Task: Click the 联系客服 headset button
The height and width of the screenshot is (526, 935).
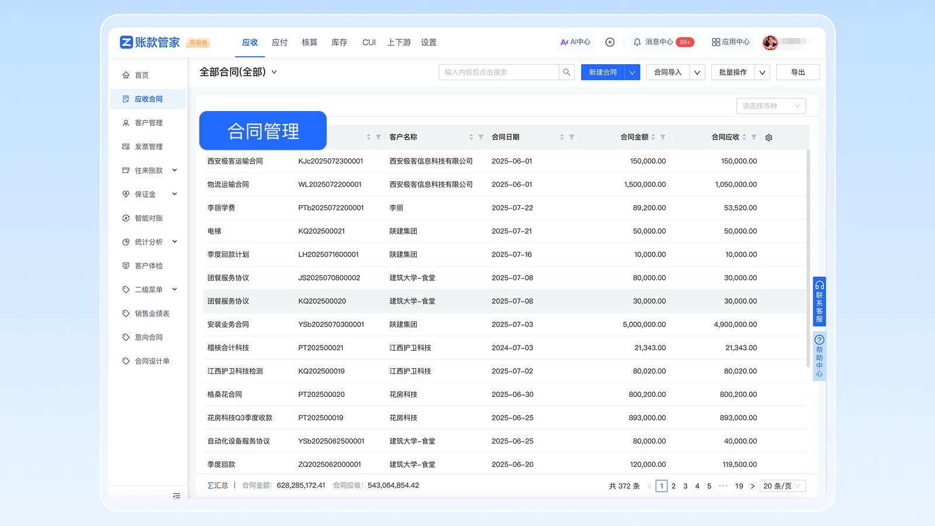Action: (819, 301)
